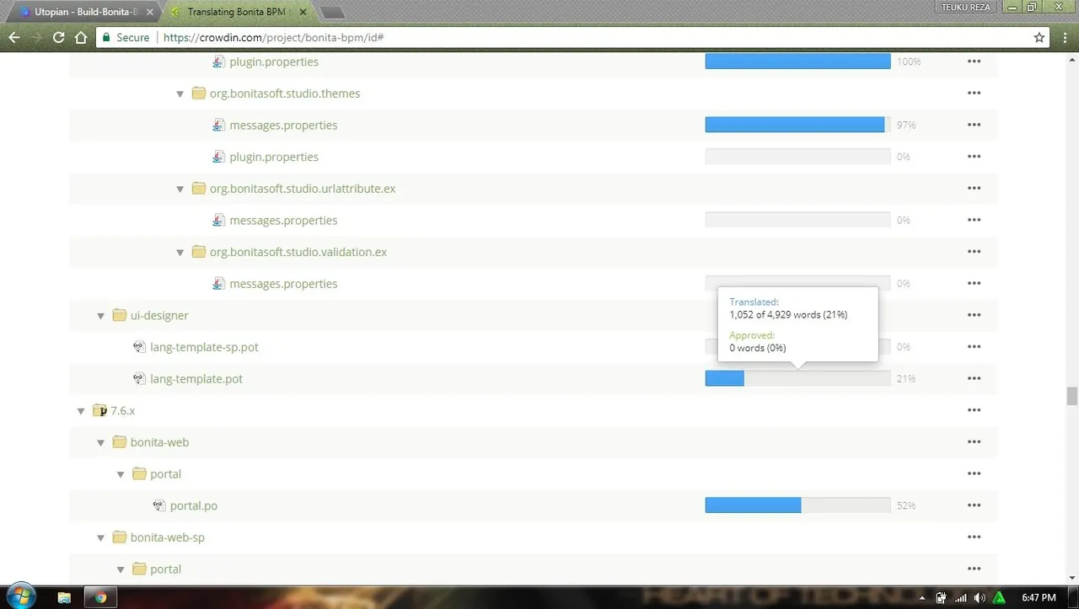
Task: Click the 97% progress bar of messages.properties
Action: pos(797,125)
